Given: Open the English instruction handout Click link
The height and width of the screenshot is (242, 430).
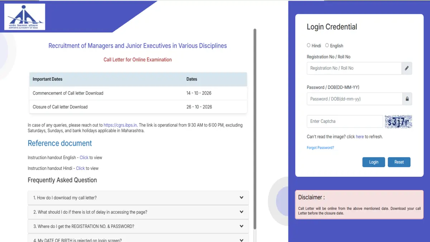Looking at the screenshot, I should coord(84,157).
